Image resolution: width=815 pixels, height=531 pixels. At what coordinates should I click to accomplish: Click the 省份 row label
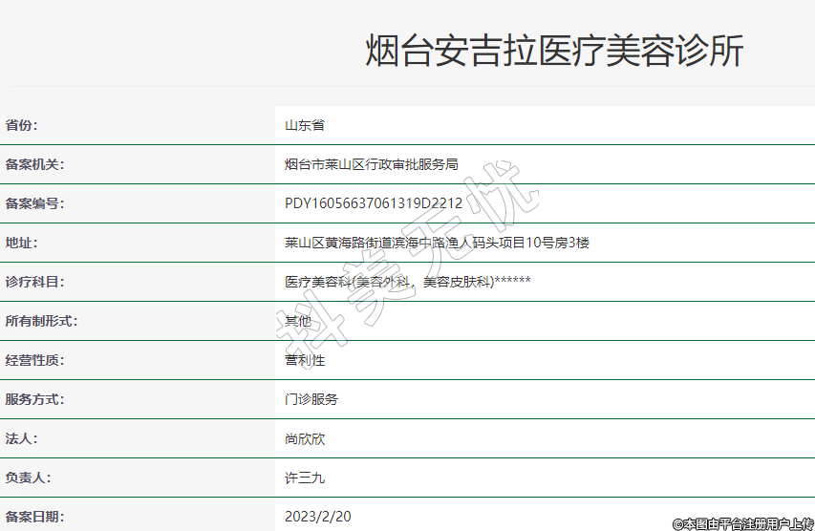coord(23,125)
